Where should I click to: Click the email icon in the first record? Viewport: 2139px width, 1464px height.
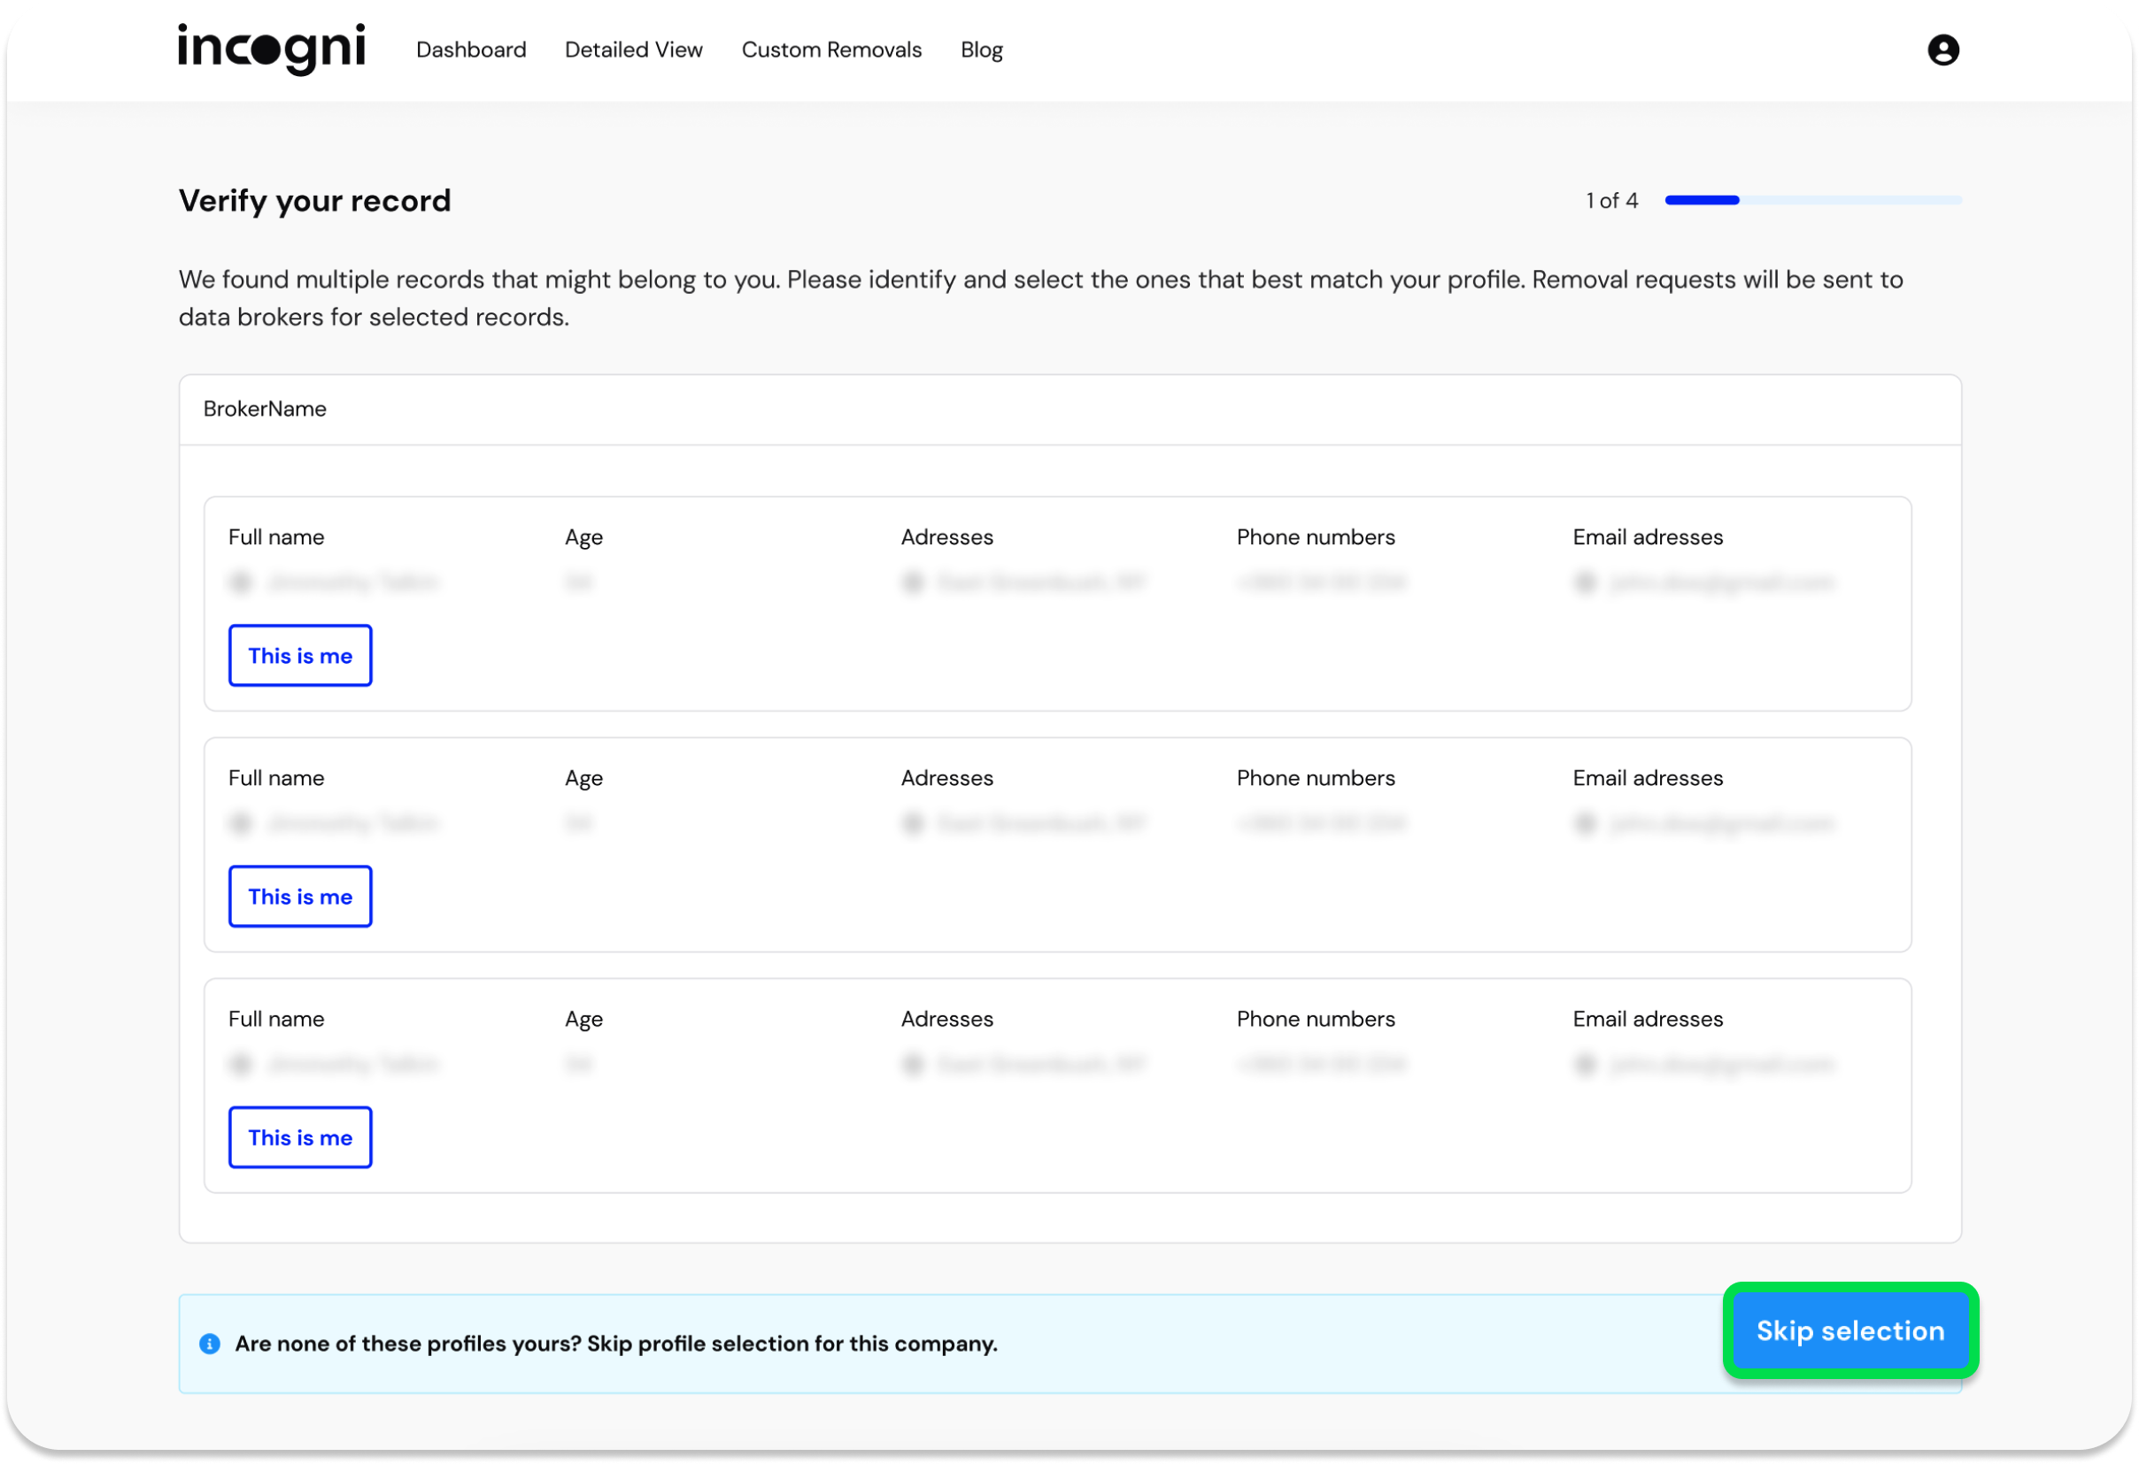(x=1585, y=582)
